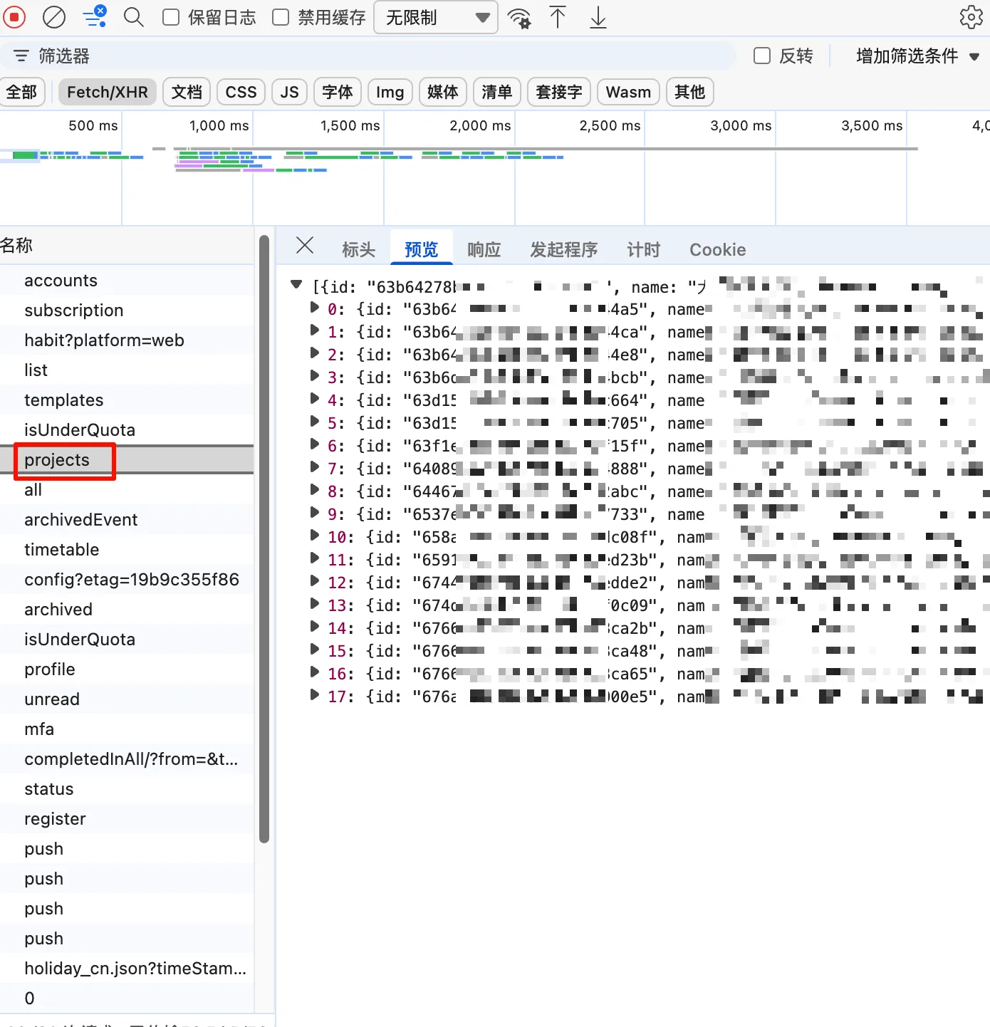The width and height of the screenshot is (990, 1027).
Task: Toggle the filter funnel icon
Action: point(94,16)
